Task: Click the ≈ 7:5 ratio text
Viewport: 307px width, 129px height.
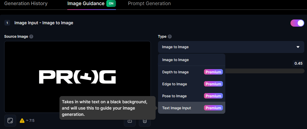Action: pyautogui.click(x=30, y=121)
